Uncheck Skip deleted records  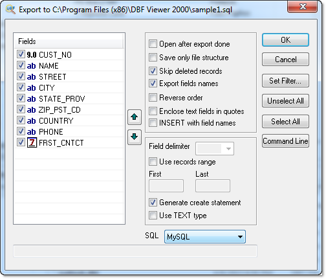[x=153, y=71]
